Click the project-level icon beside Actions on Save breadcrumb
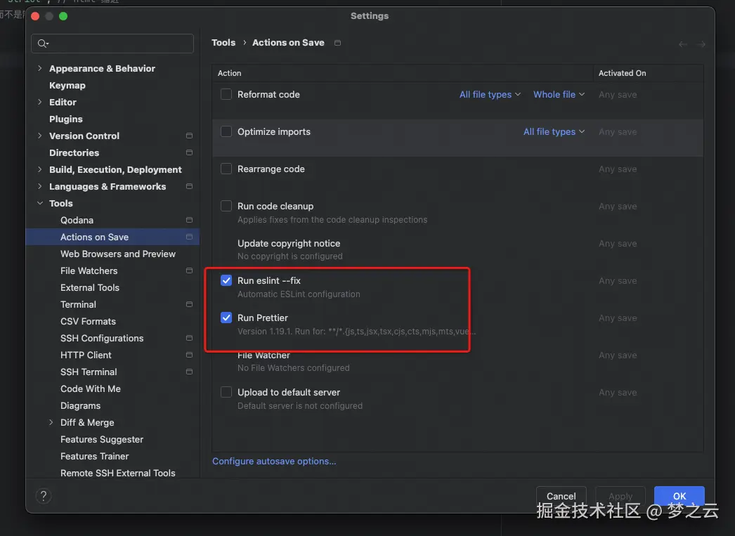This screenshot has height=536, width=735. pyautogui.click(x=337, y=43)
